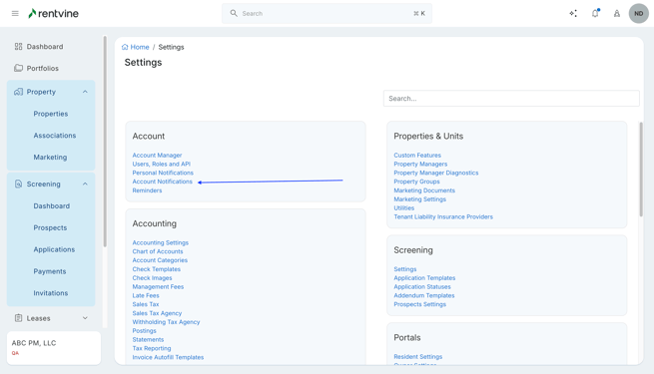The image size is (654, 374).
Task: Open Sales Tax Agency link
Action: click(157, 313)
